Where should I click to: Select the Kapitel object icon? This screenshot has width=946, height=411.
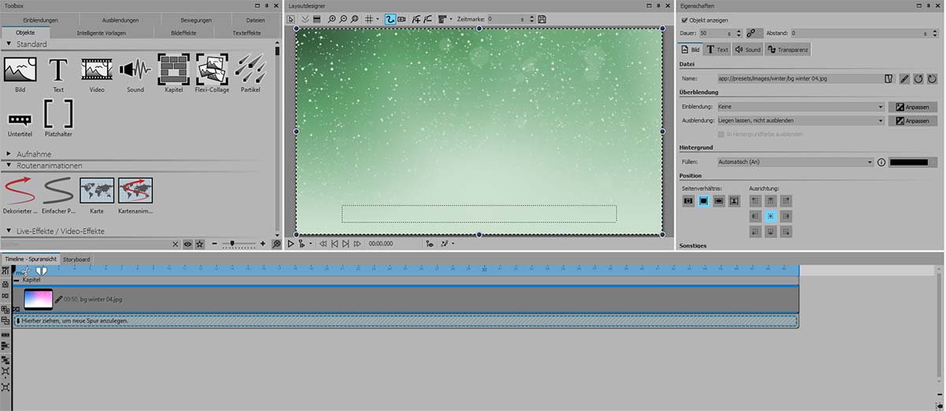173,69
